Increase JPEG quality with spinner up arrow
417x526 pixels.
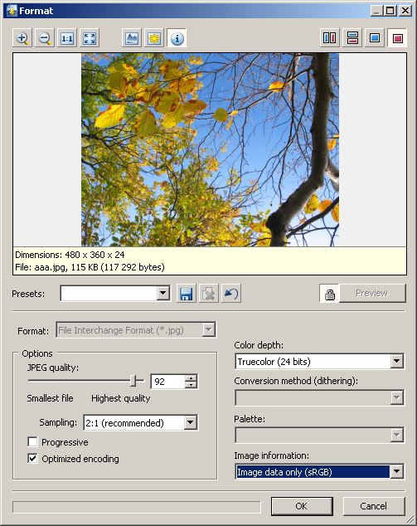coord(191,378)
